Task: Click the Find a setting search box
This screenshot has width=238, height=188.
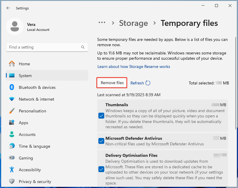Action: (x=44, y=47)
